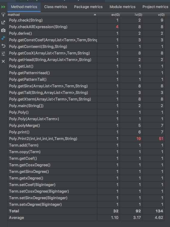Select the Poly.getXterm row
The image size is (170, 227).
tap(86, 99)
